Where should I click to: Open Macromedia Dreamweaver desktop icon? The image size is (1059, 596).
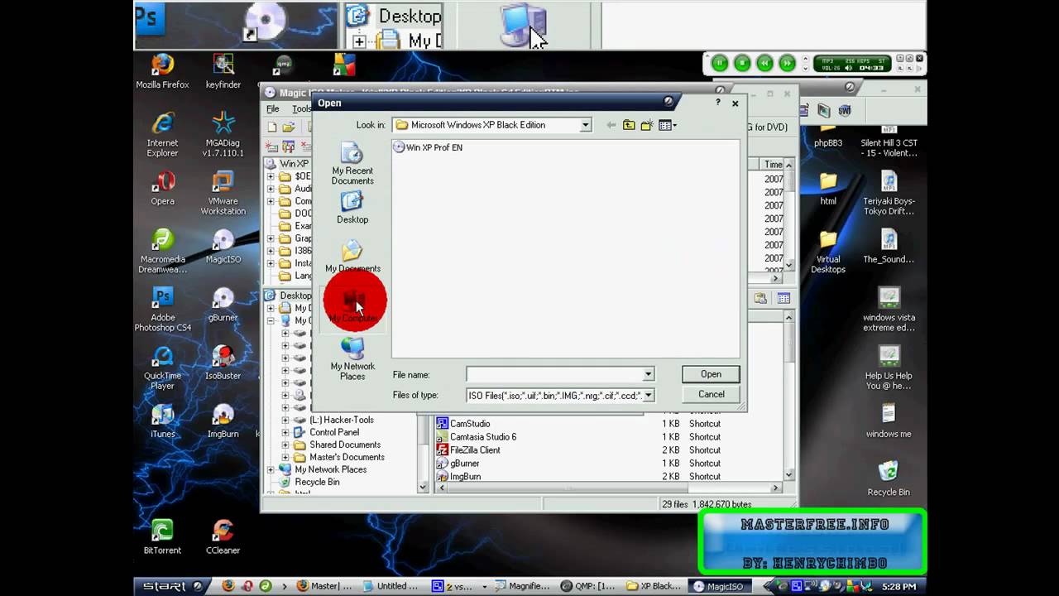(162, 251)
